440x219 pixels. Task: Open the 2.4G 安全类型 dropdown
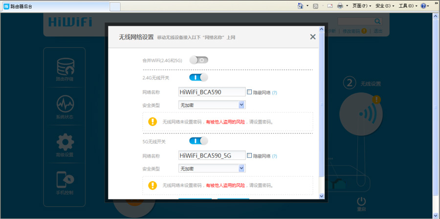tap(212, 105)
